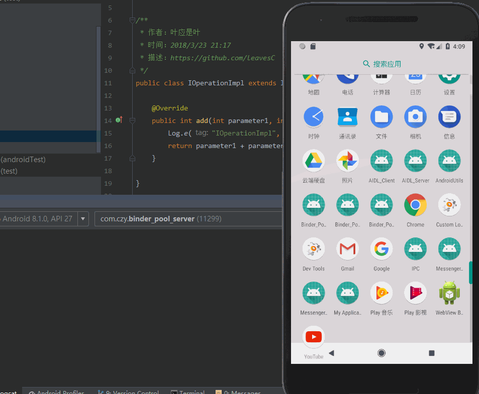Screen dimensions: 479x394
Task: Click the project panel vertical scrollbar
Action: coord(99,89)
